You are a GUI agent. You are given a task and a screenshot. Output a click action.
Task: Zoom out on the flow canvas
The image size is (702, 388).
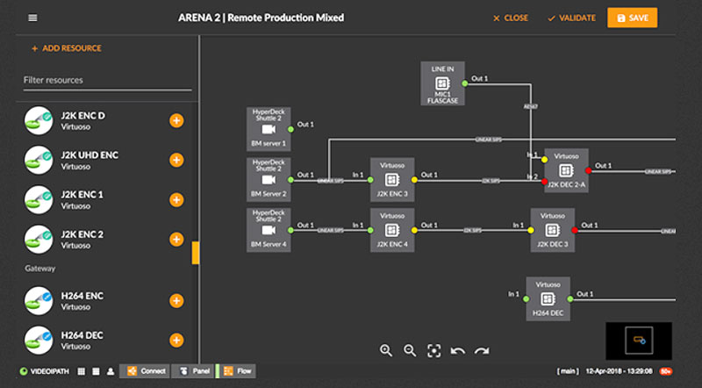pos(410,350)
